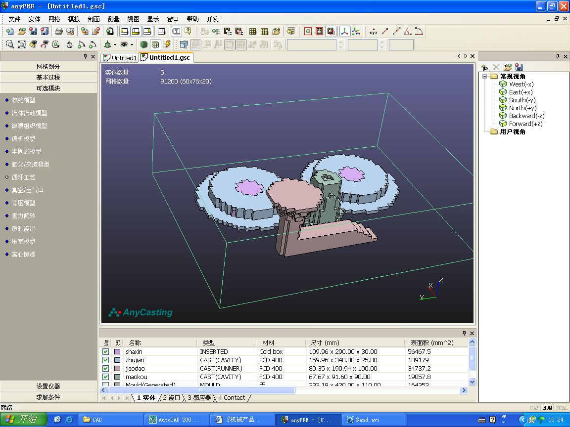Viewport: 570px width, 427px height.
Task: Click the arc measurement tool icon
Action: click(419, 32)
